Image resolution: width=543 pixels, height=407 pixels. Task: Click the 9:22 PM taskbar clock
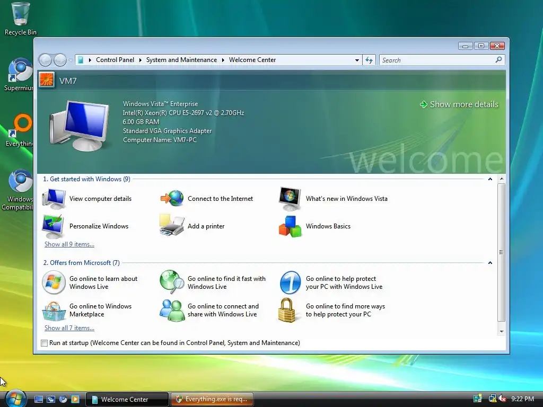pos(522,399)
